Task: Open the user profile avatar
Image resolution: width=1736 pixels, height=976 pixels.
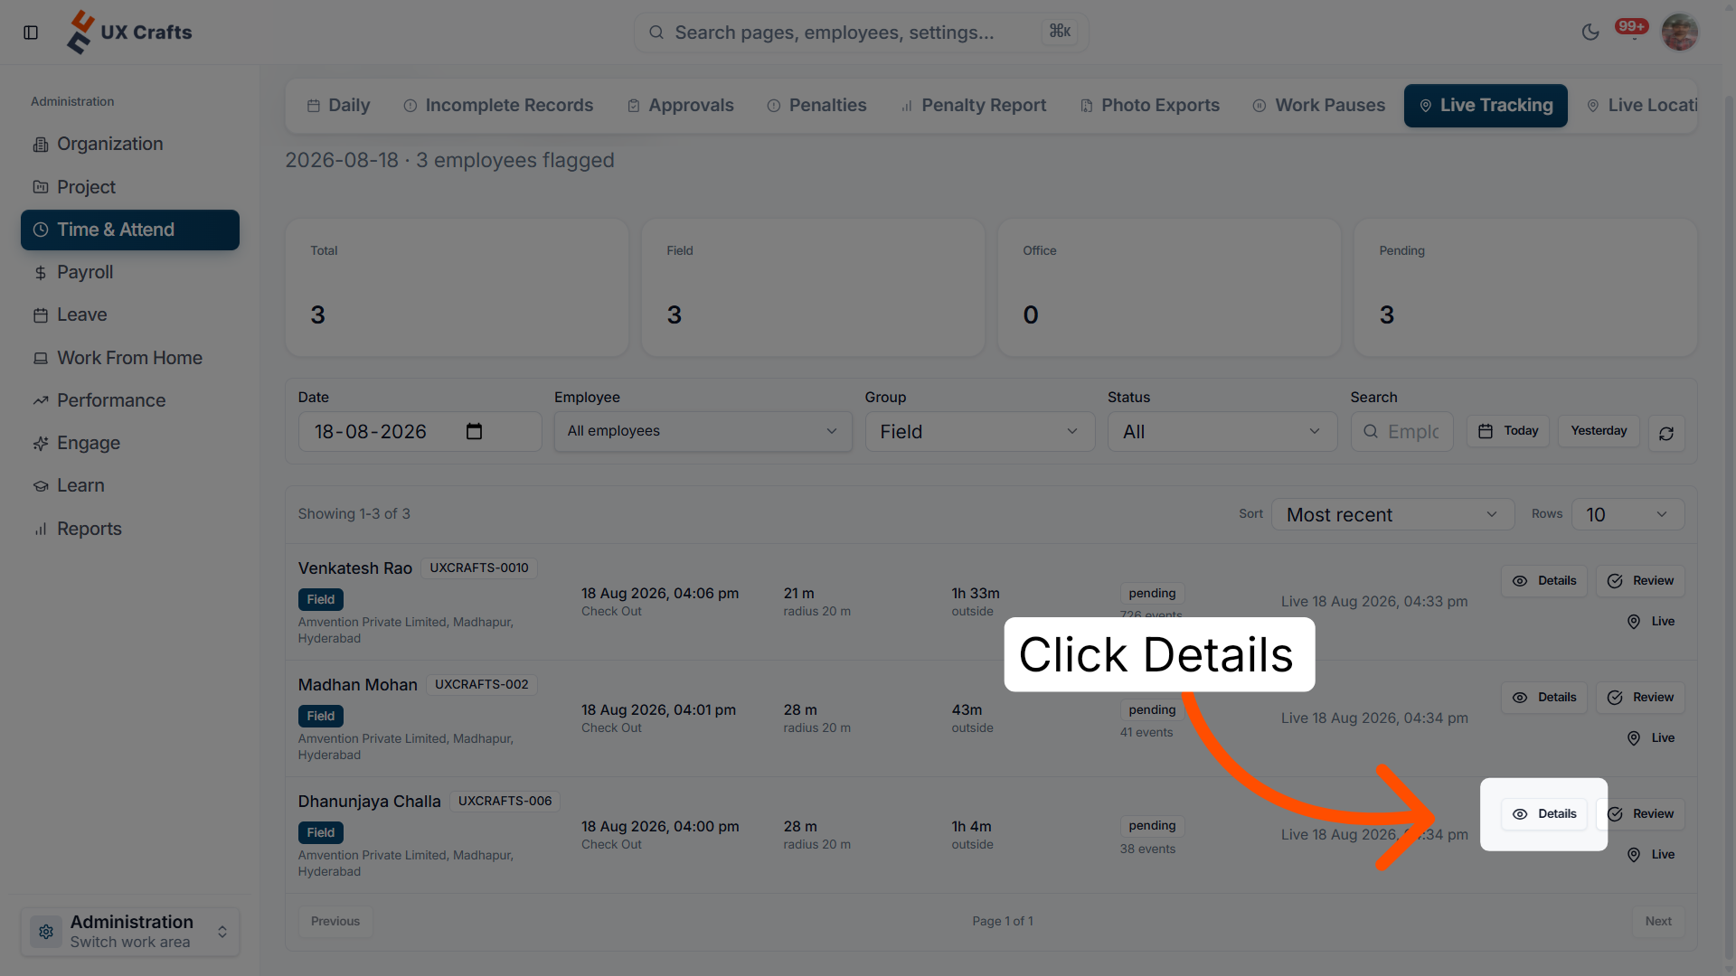Action: coord(1679,33)
